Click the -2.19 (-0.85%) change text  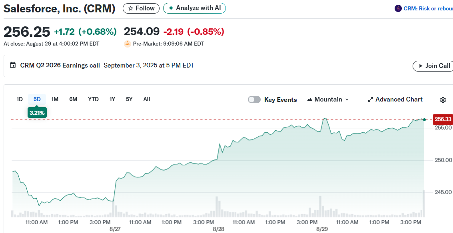click(x=194, y=32)
